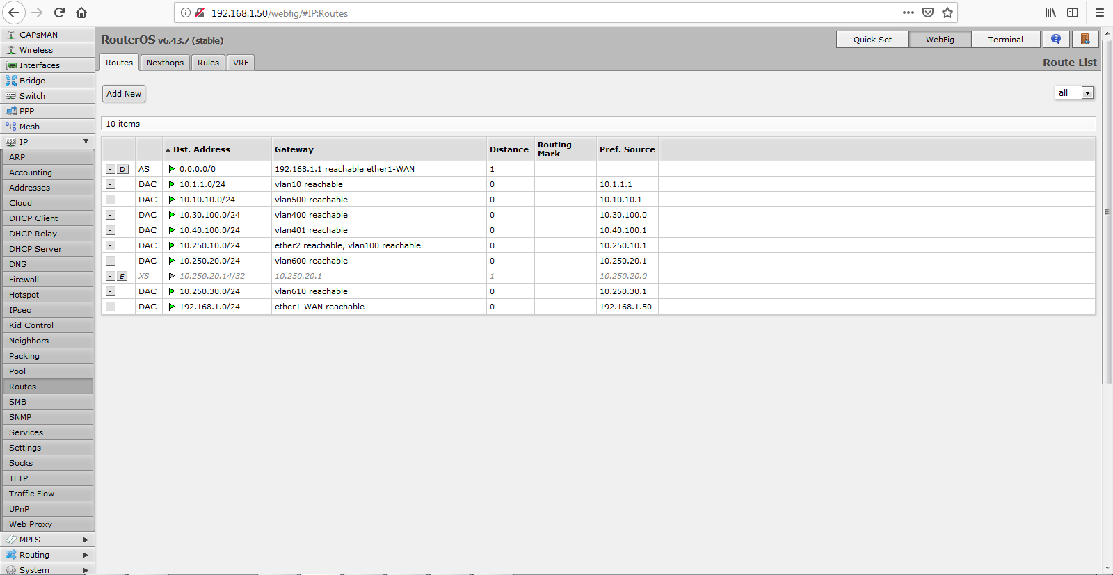Click the Add New route button

[x=124, y=94]
